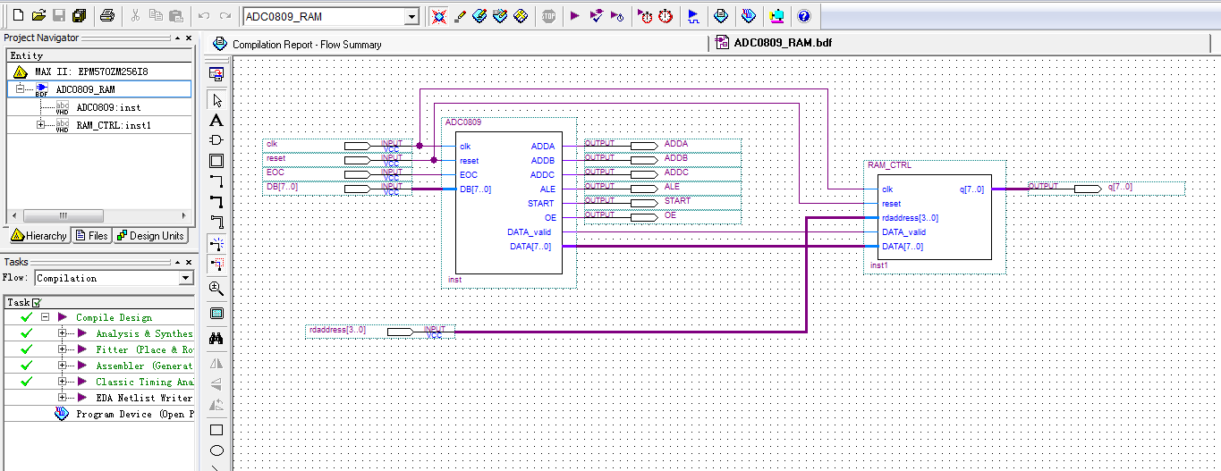Select the Rectangle drawing tool
The height and width of the screenshot is (471, 1221).
coord(216,430)
